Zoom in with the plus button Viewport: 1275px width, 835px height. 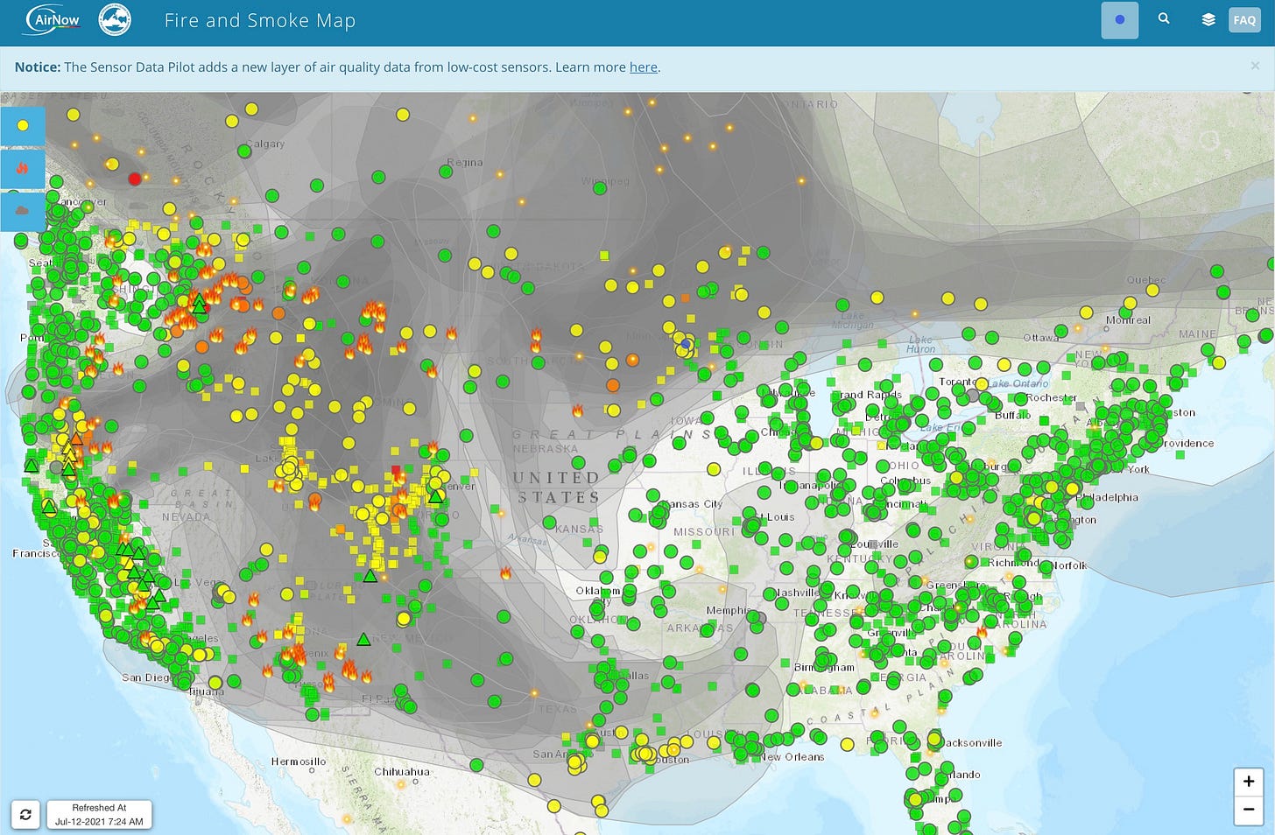pos(1249,782)
